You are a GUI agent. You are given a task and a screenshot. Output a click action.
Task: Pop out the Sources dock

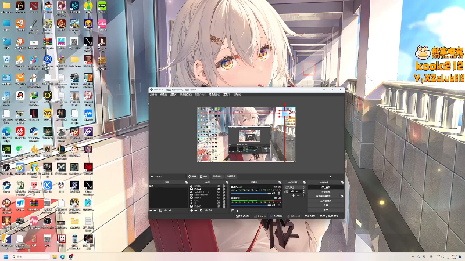click(x=227, y=182)
